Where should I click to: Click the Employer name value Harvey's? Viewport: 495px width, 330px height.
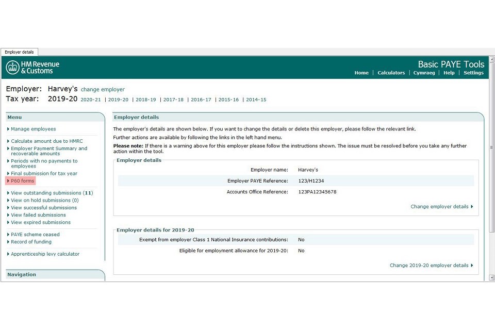click(308, 170)
